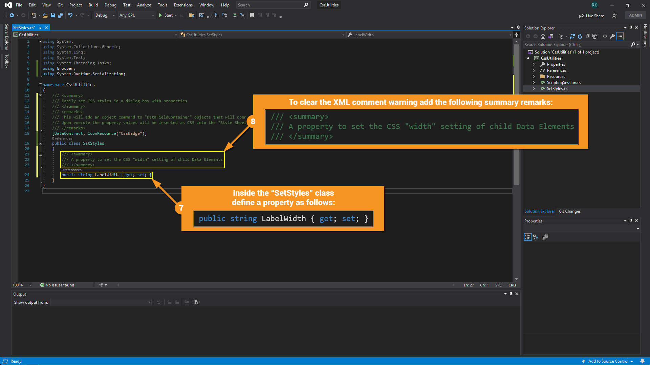Open the Show output from dropdown

click(101, 302)
